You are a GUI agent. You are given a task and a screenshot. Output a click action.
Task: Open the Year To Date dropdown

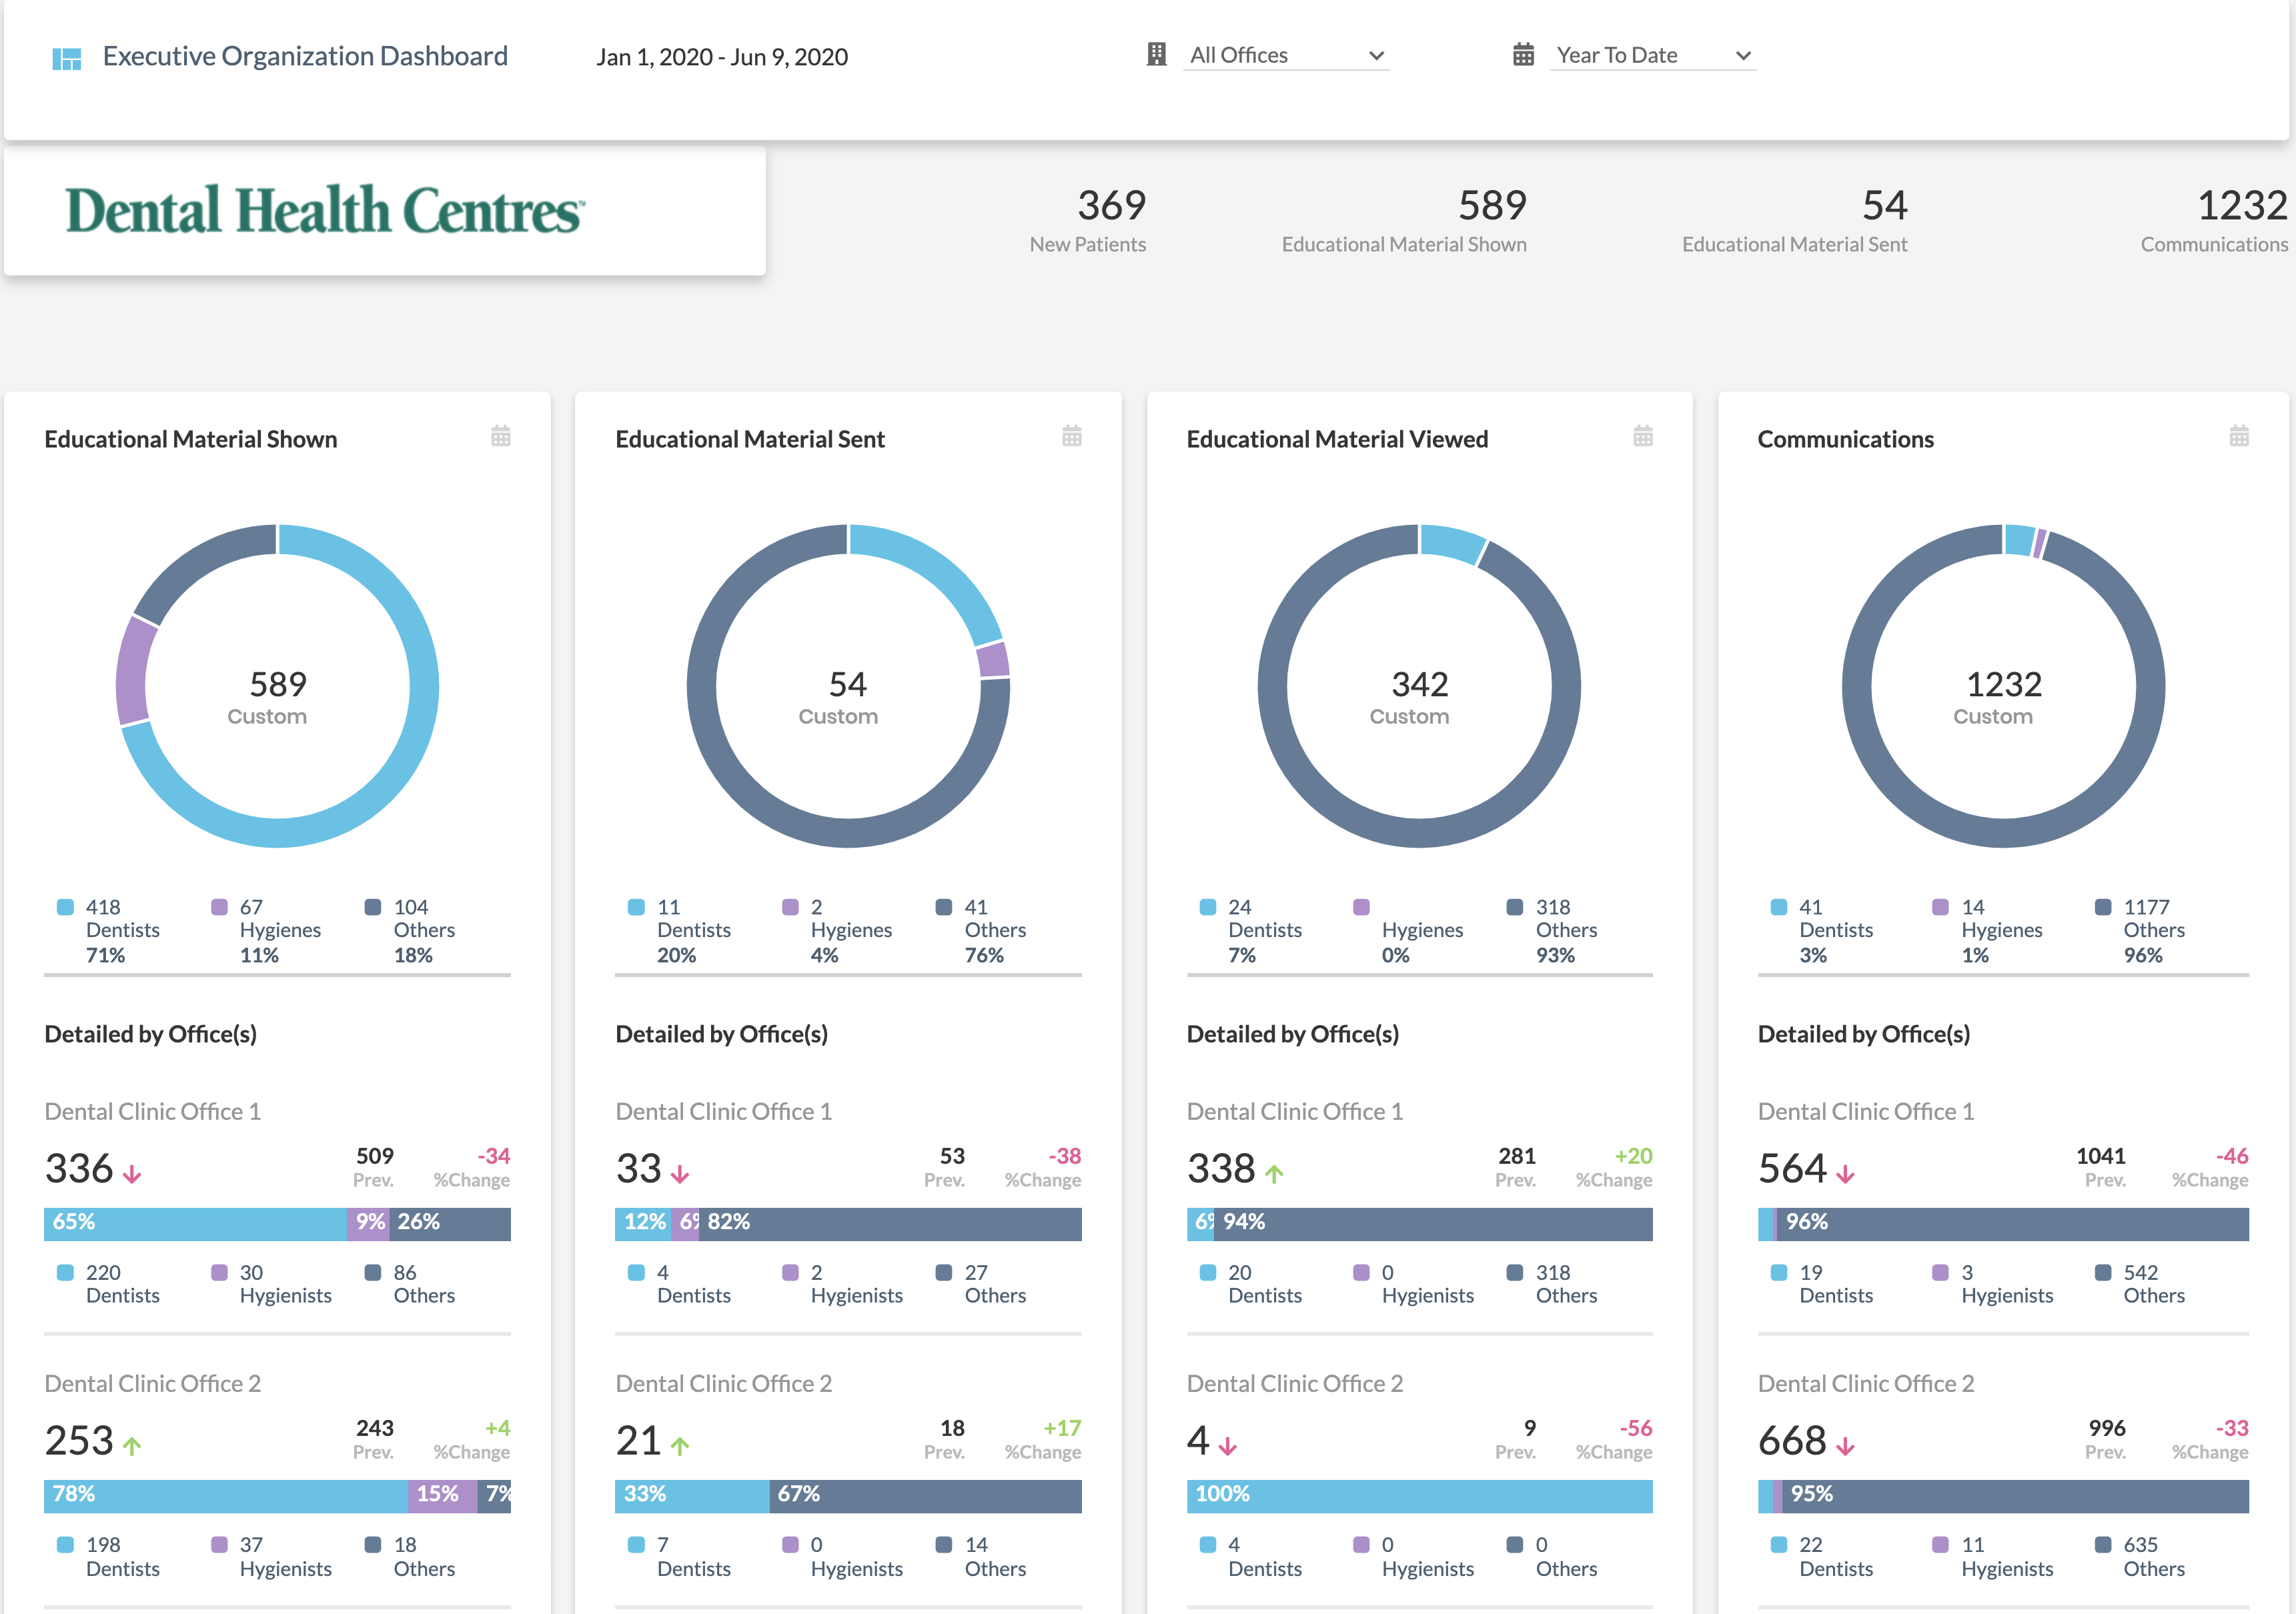pos(1651,55)
